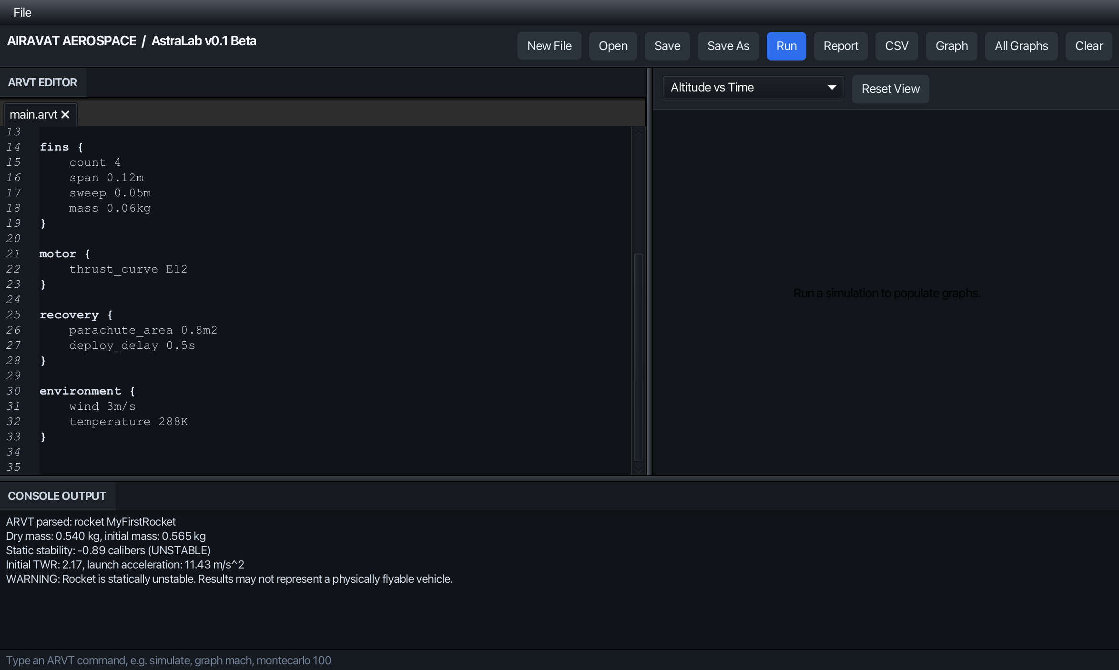Screen dimensions: 1119x670
Task: Click the line 'thrust_curve E12'
Action: click(x=128, y=269)
